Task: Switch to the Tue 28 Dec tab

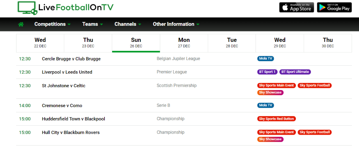Action: pyautogui.click(x=232, y=43)
